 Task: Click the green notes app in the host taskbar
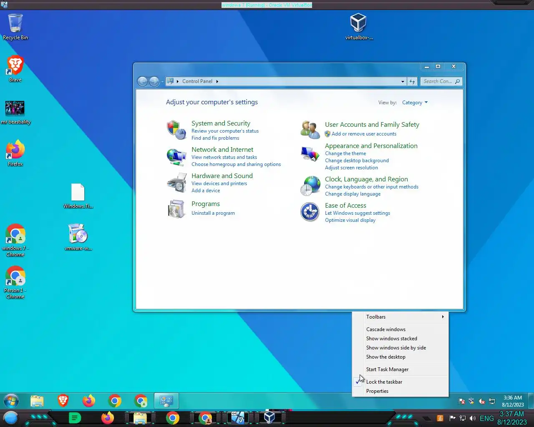(x=74, y=418)
